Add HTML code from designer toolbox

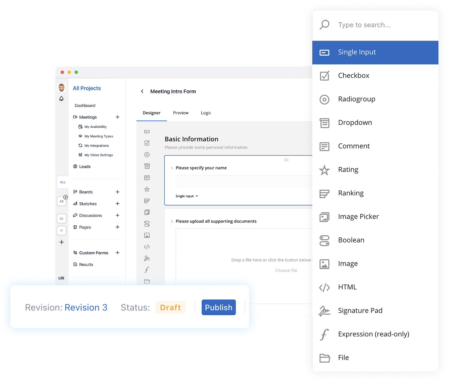pyautogui.click(x=147, y=247)
